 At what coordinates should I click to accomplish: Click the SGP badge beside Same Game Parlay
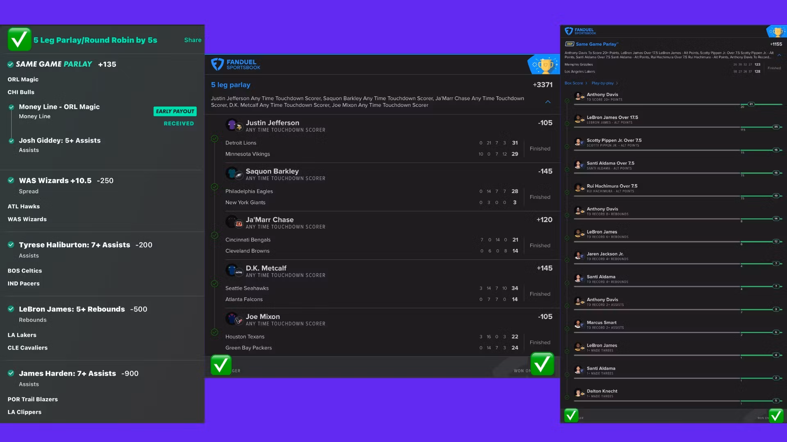569,44
